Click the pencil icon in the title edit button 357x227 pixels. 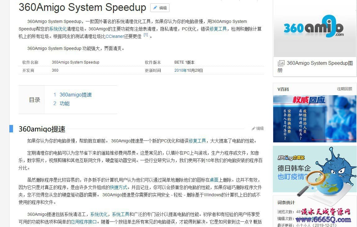click(x=155, y=8)
